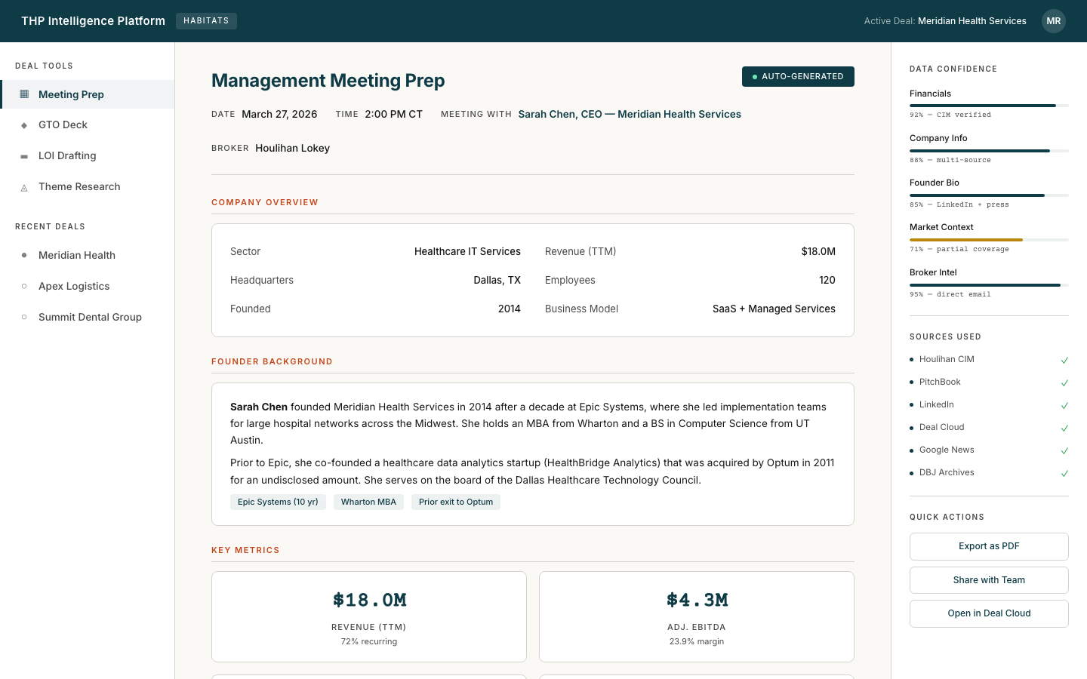Open LOI Drafting via its sidebar icon
This screenshot has height=679, width=1087.
point(23,155)
